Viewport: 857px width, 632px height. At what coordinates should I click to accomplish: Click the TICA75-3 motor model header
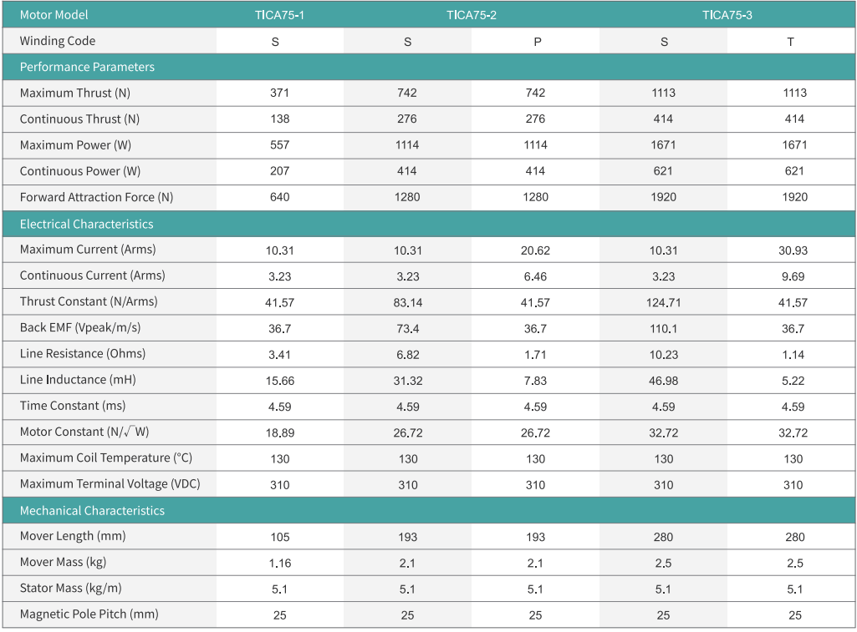pyautogui.click(x=727, y=15)
